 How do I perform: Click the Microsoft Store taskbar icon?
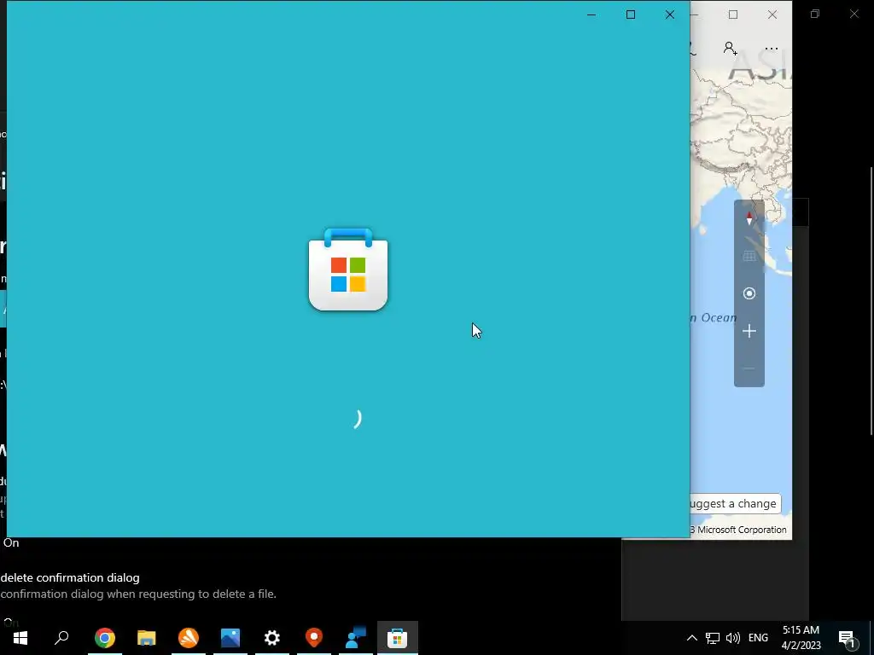click(x=398, y=638)
